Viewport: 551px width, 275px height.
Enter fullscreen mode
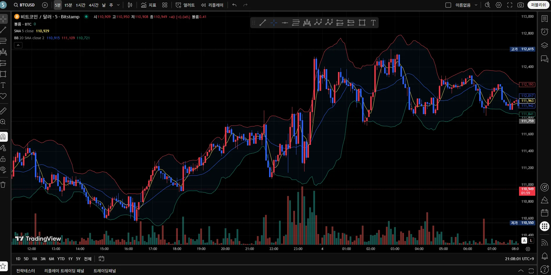tap(510, 5)
